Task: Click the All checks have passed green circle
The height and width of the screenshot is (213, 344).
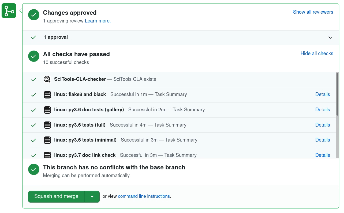Action: point(34,56)
